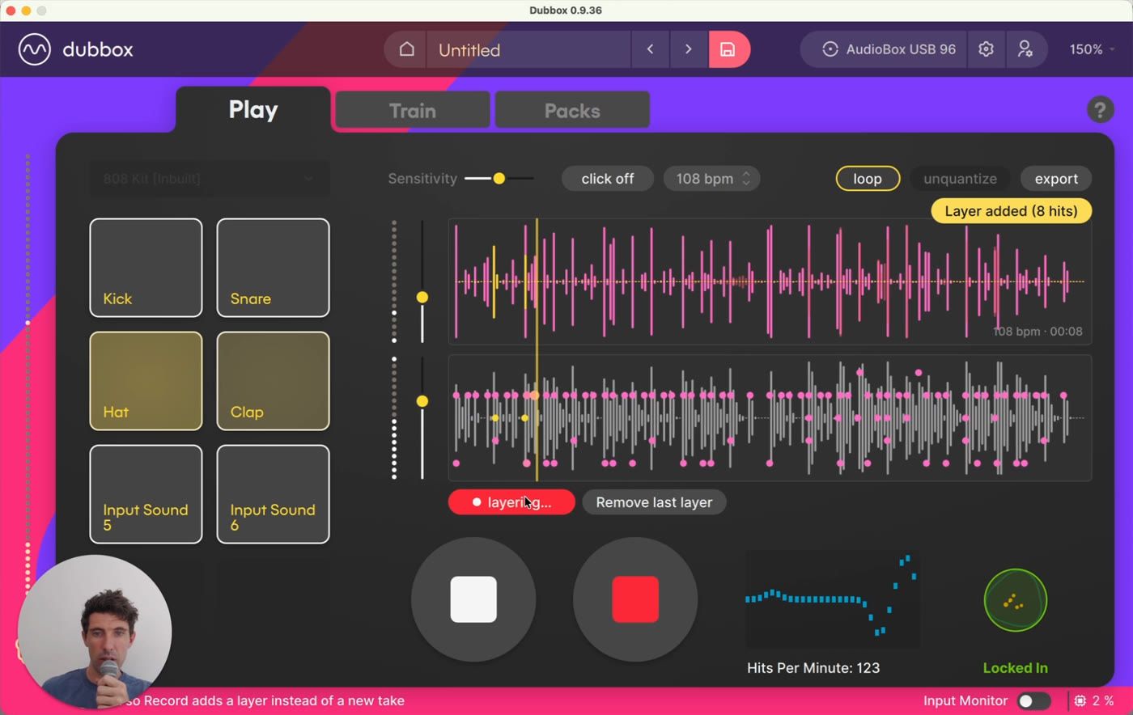Switch to the Play tab
This screenshot has width=1133, height=715.
coord(253,109)
